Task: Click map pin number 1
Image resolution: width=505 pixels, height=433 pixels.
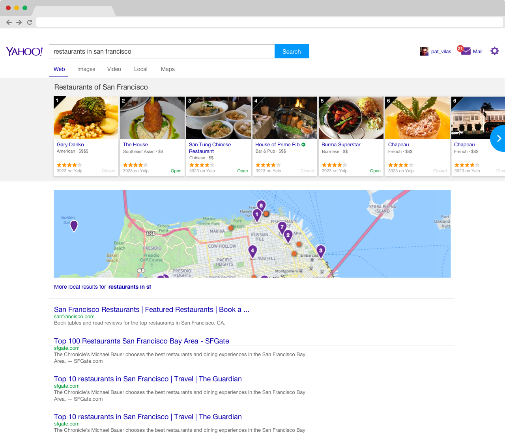Action: (257, 215)
